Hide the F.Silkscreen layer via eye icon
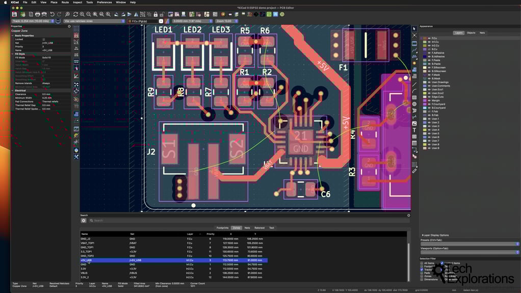Image resolution: width=521 pixels, height=293 pixels. click(x=429, y=67)
